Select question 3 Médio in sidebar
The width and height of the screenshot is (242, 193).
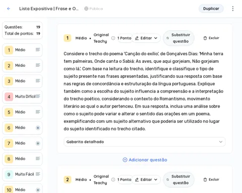(22, 81)
